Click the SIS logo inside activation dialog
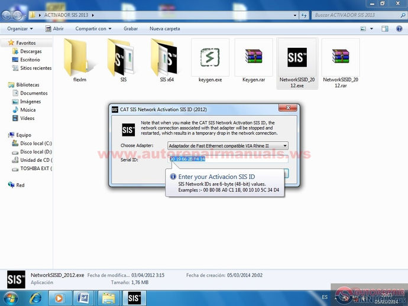Viewport: 408px width, 306px height. coord(128,130)
